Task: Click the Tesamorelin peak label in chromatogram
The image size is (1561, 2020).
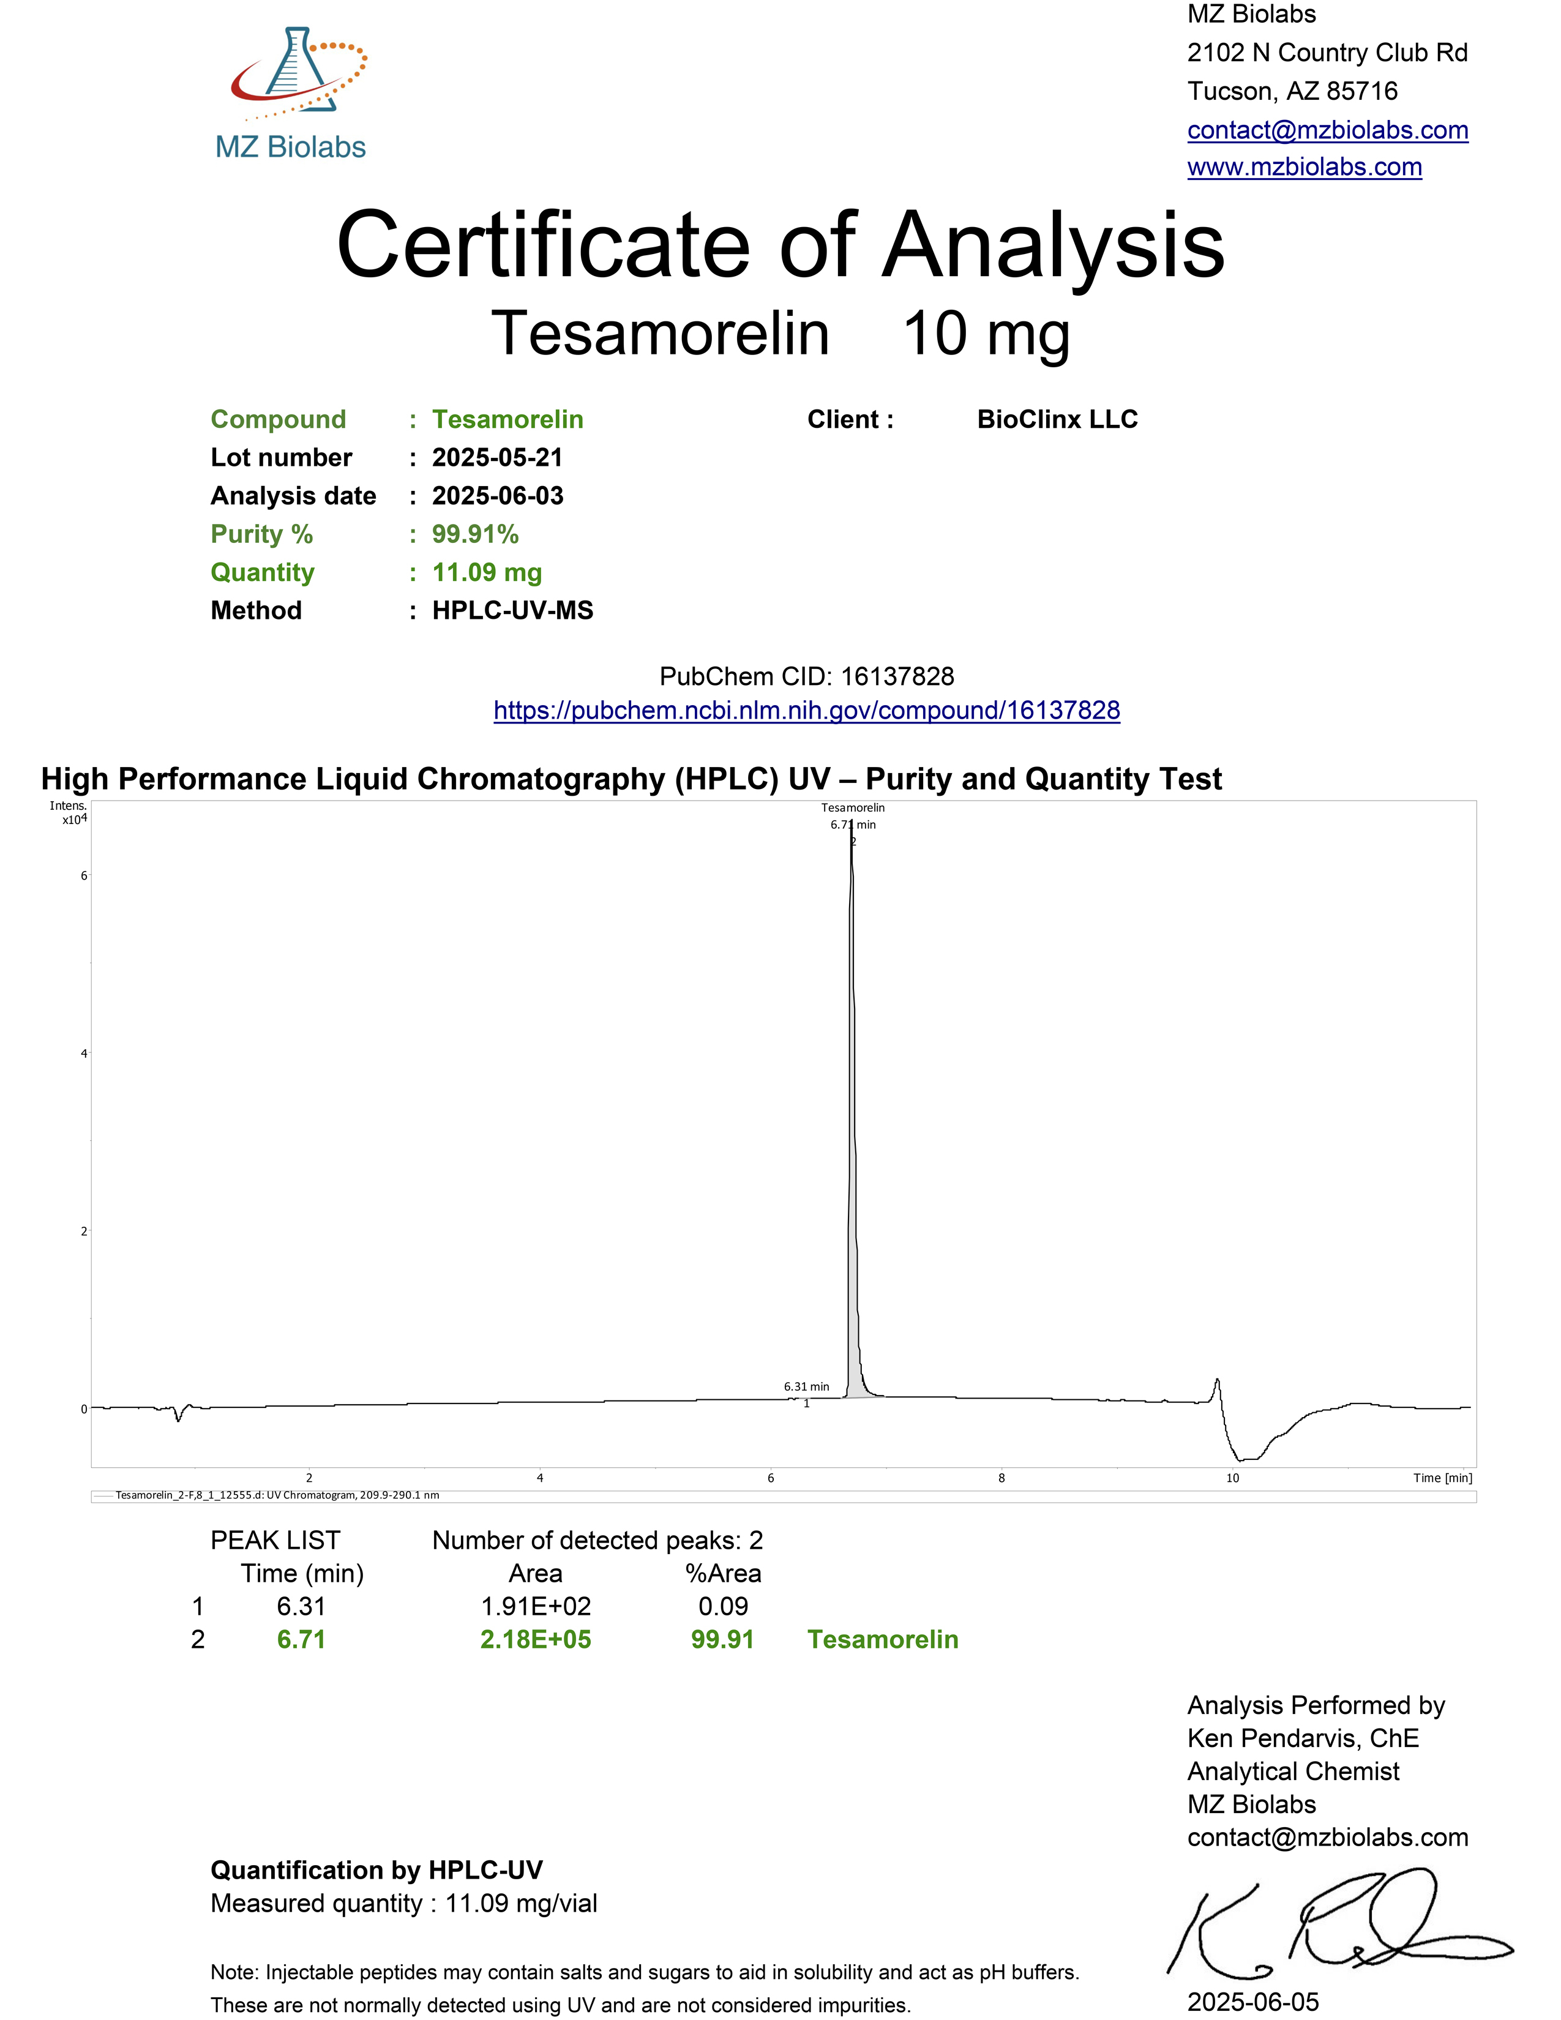Action: coord(853,807)
